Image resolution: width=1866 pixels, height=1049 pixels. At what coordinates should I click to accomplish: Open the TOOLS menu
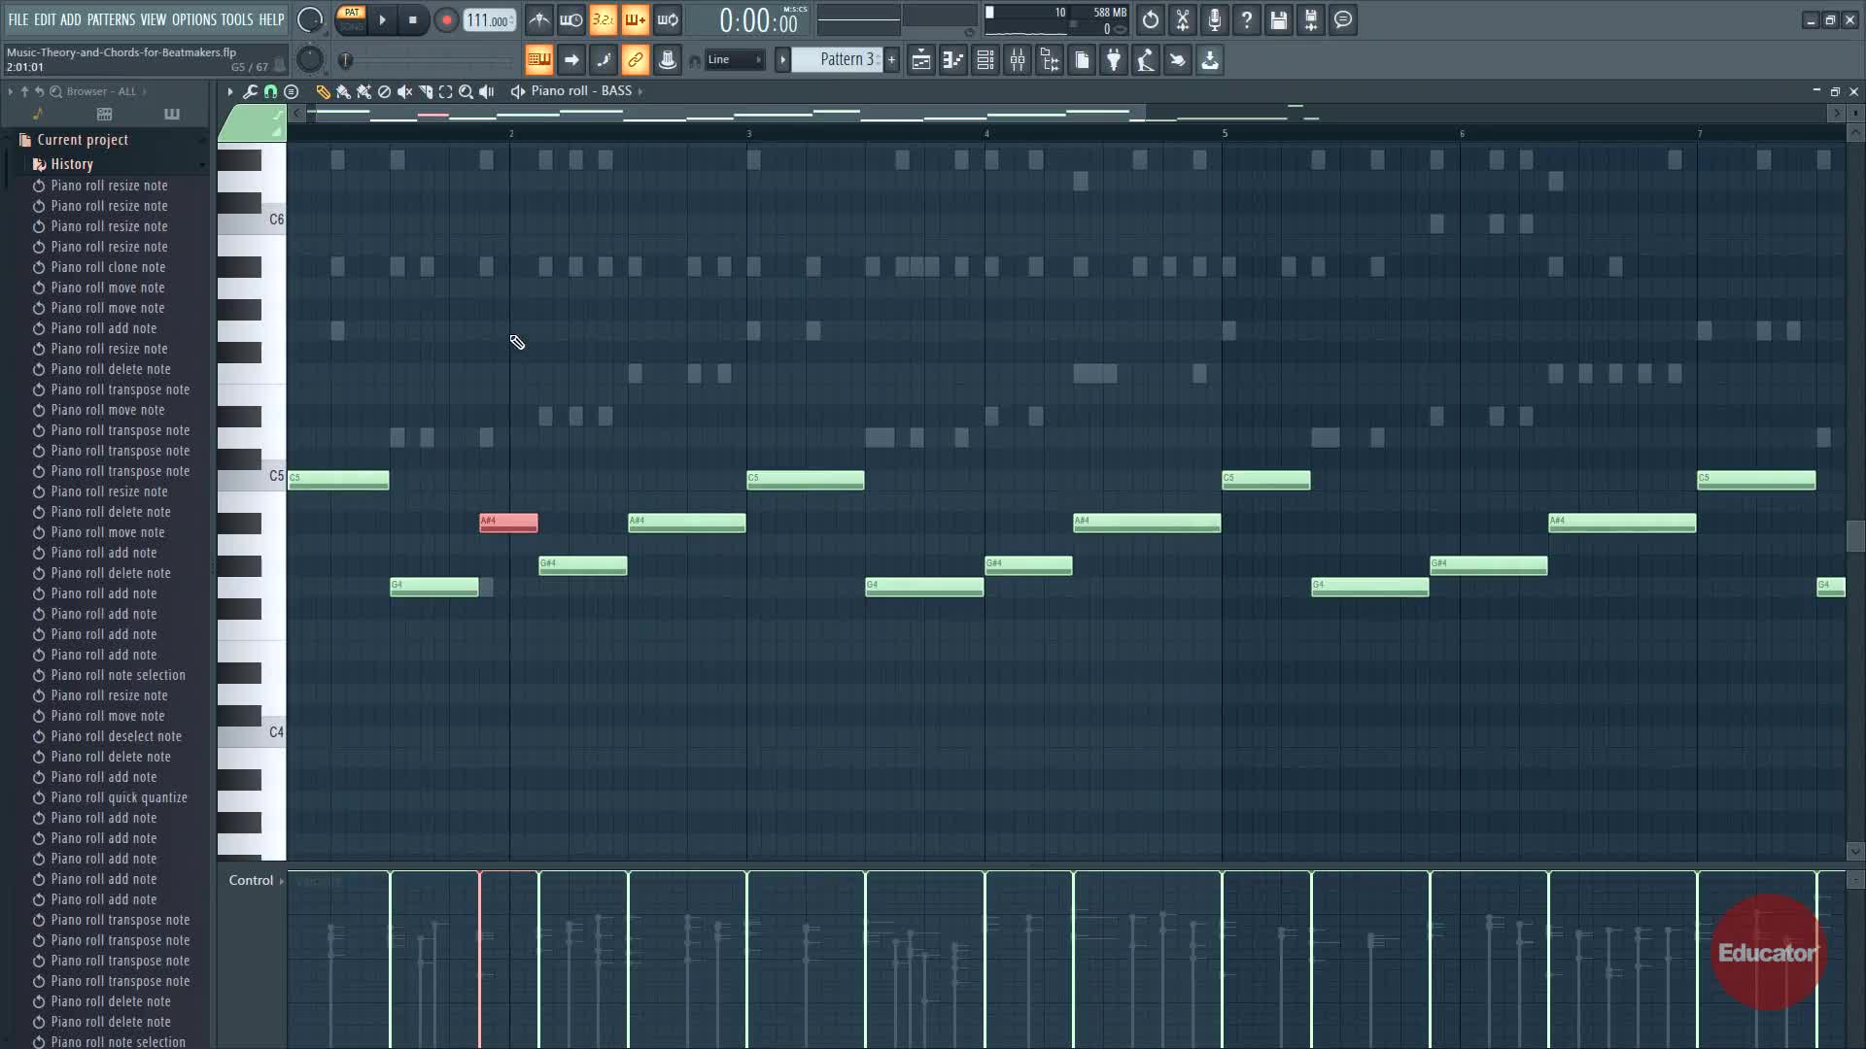(x=236, y=19)
